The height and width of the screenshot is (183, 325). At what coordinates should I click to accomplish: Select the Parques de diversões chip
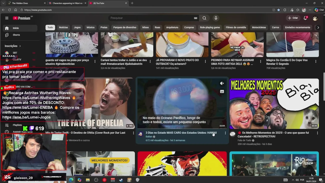click(125, 27)
